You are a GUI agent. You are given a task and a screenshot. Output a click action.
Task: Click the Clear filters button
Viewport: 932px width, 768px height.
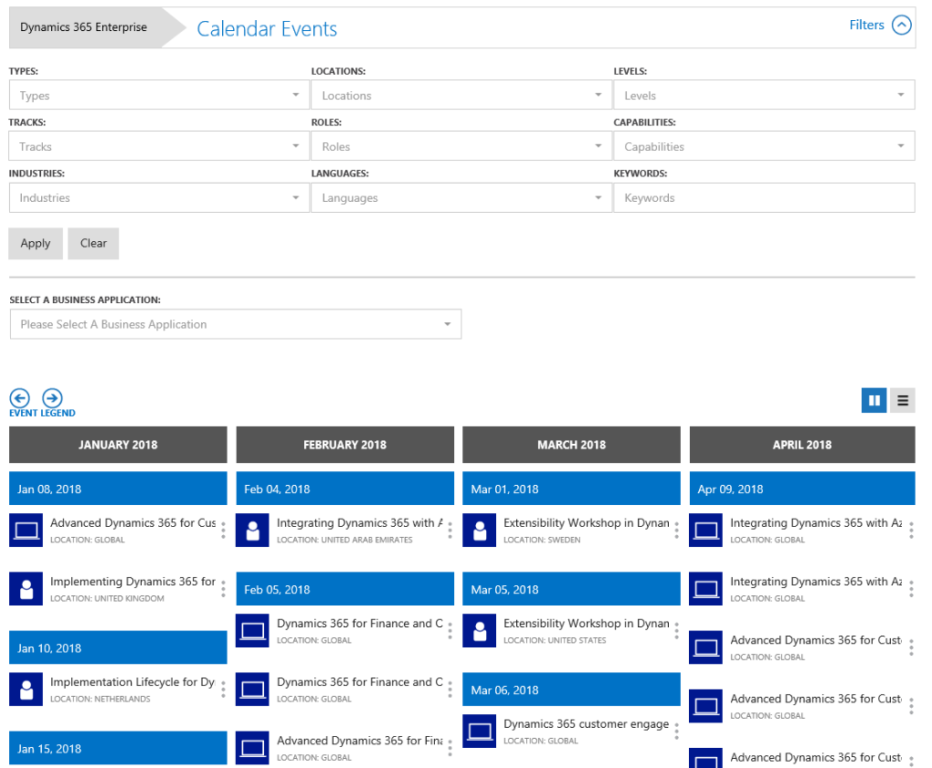[x=93, y=243]
